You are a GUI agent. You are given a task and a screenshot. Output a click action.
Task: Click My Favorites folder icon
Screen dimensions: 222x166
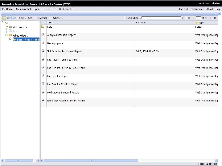point(10,27)
